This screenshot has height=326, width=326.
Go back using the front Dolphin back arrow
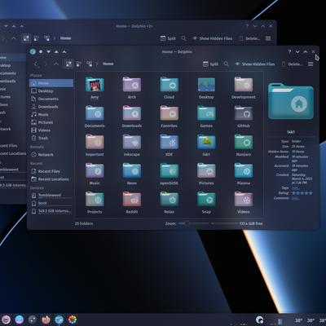click(36, 64)
